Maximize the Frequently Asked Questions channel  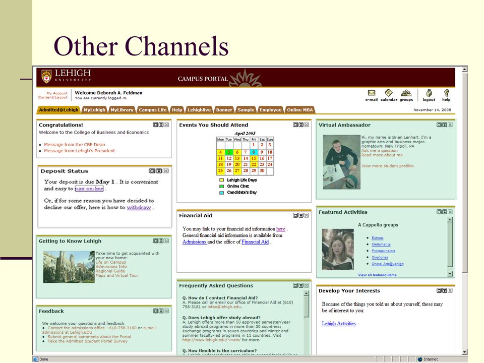[x=295, y=285]
